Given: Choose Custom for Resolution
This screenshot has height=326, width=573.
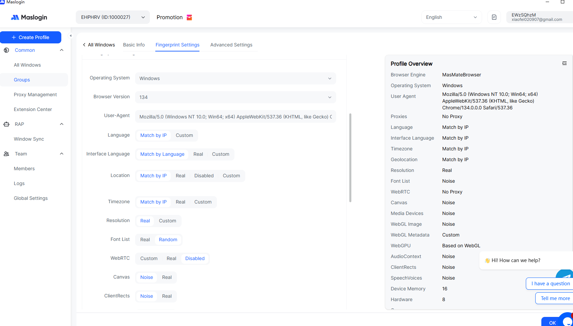Looking at the screenshot, I should [x=167, y=221].
